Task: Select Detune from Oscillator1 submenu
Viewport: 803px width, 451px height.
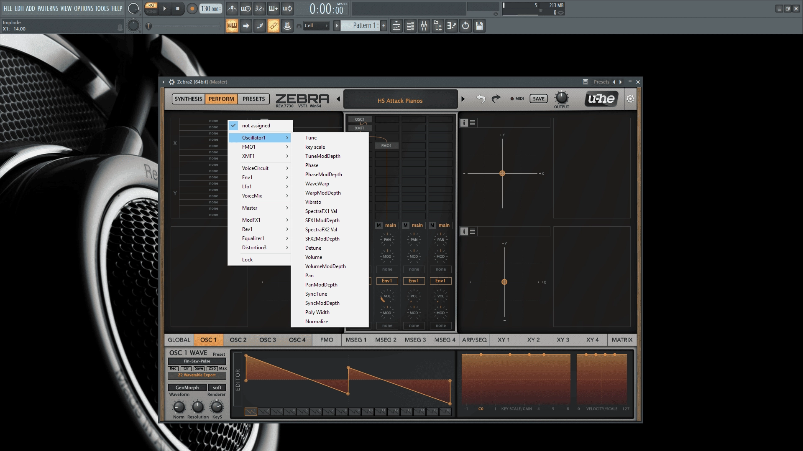Action: [x=330, y=248]
